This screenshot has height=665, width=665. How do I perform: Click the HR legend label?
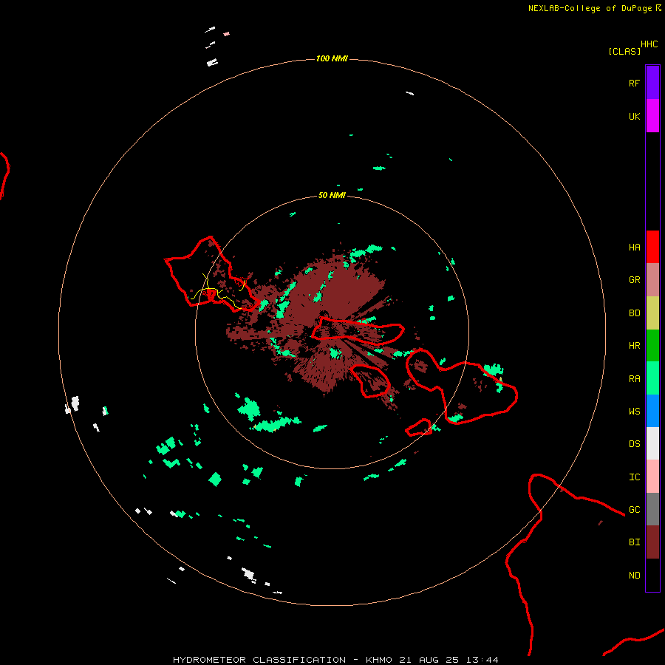635,346
